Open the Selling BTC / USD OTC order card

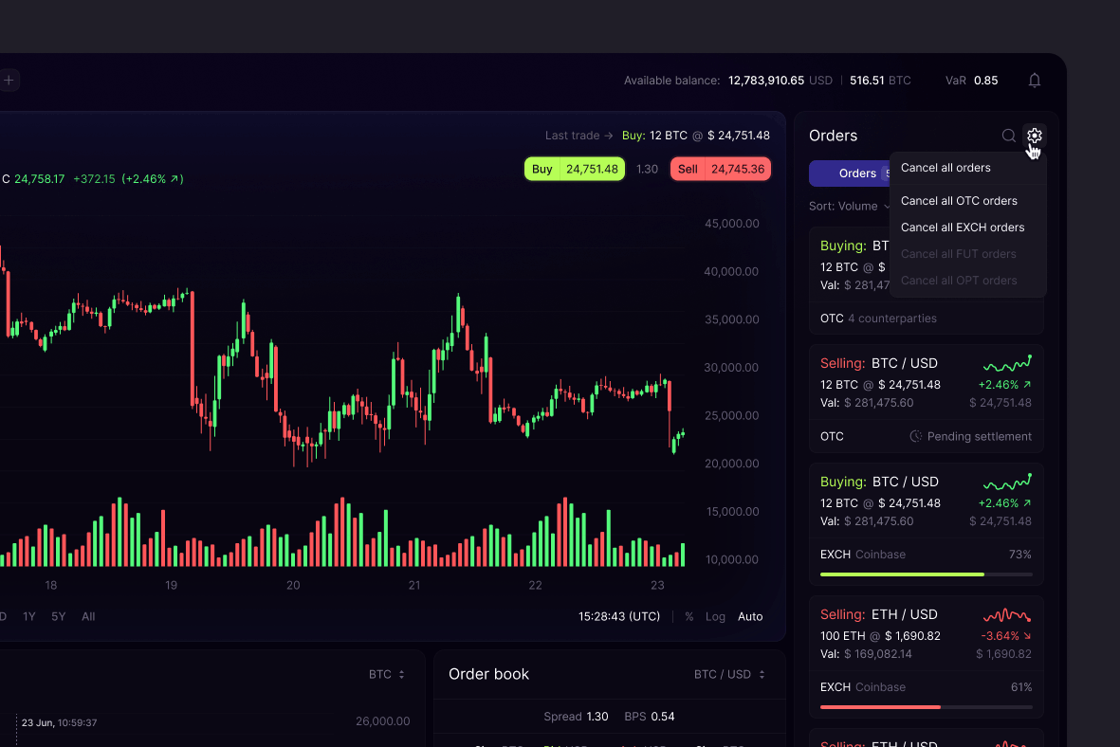click(x=927, y=399)
